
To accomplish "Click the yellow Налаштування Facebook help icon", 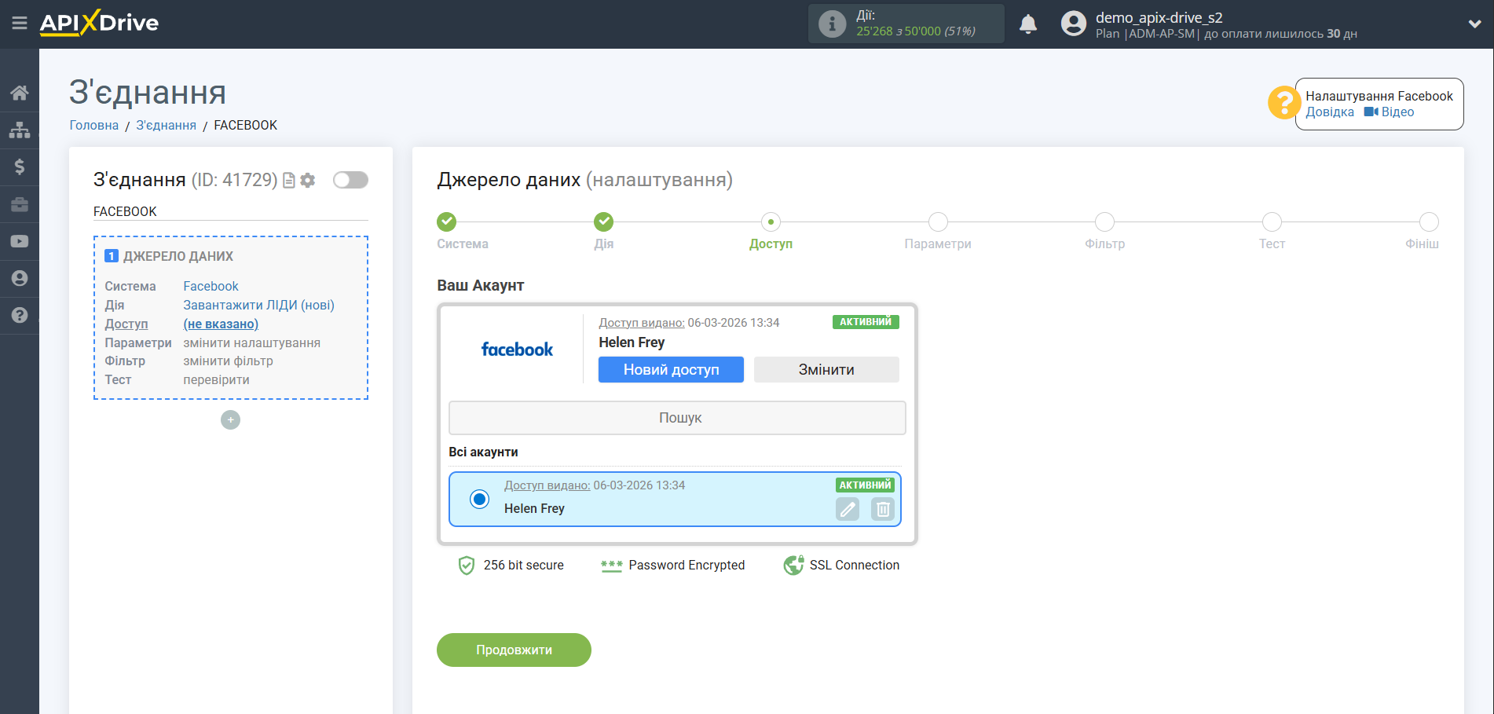I will [x=1283, y=103].
